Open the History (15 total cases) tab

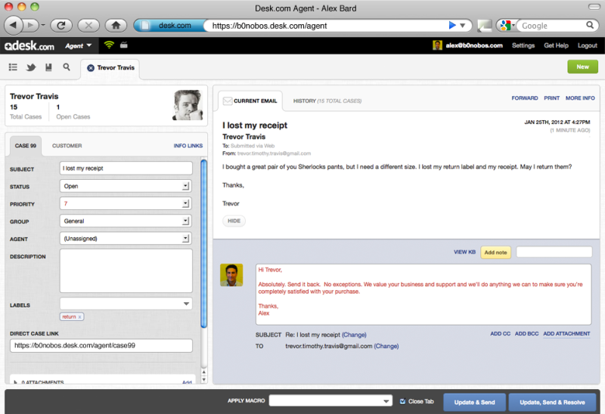click(x=327, y=101)
